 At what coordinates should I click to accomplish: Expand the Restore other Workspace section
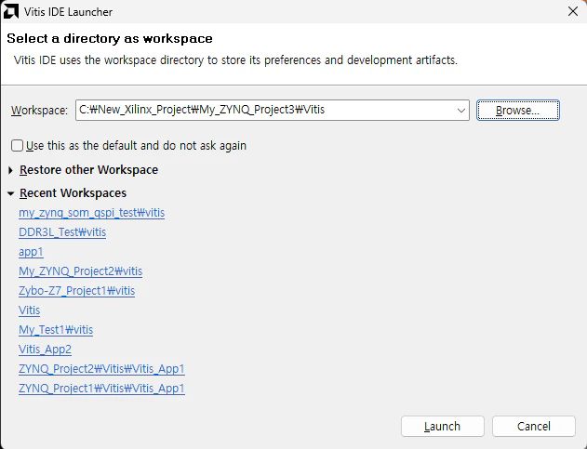11,170
